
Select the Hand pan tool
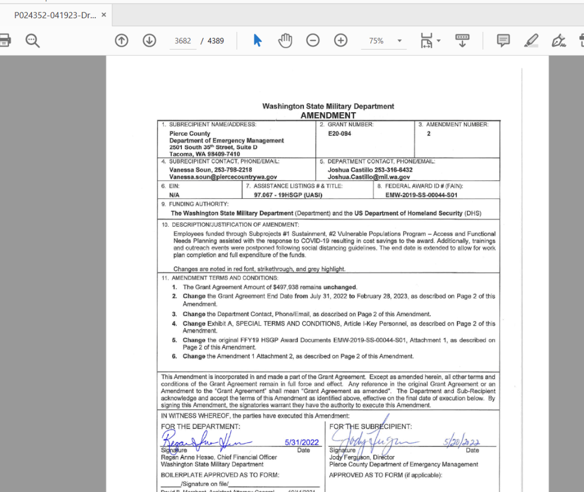pos(285,40)
